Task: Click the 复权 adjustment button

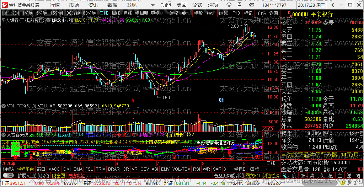Action: tap(173, 13)
